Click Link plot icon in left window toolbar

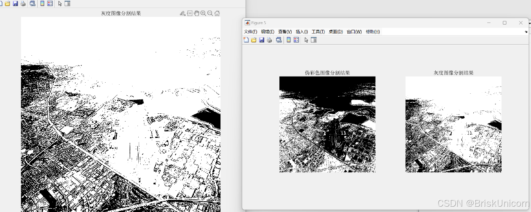point(33,4)
